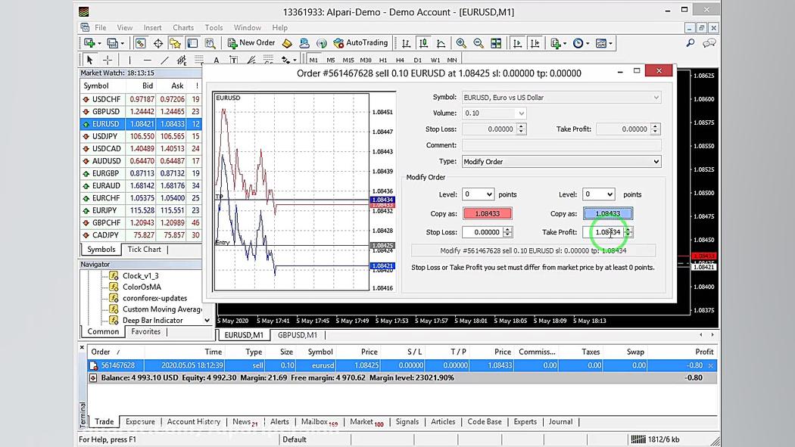Click the Tile Windows grid icon
Viewport: 795px width, 447px height.
[496, 43]
